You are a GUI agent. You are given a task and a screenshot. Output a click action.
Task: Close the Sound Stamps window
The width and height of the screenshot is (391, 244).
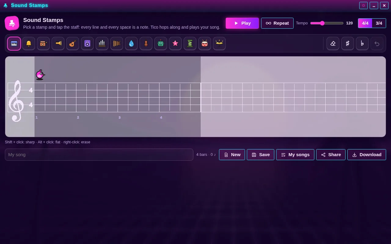(384, 5)
